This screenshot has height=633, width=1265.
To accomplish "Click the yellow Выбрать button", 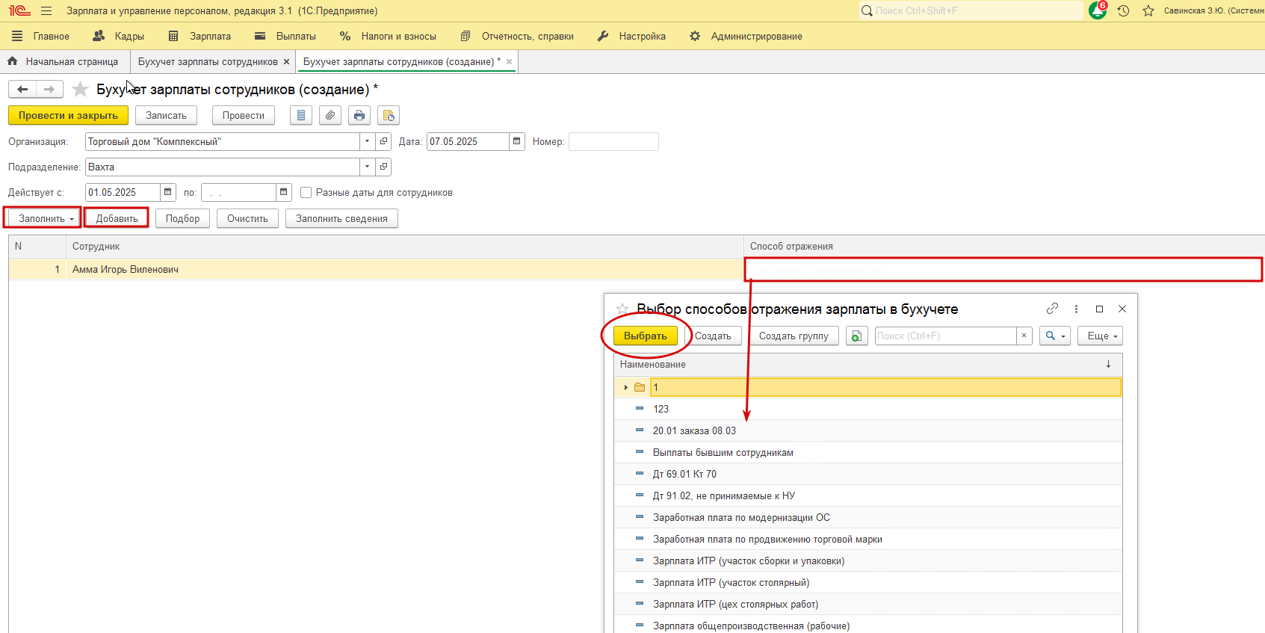I will pos(645,336).
